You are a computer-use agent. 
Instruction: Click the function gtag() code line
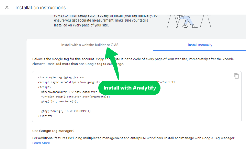point(75,97)
